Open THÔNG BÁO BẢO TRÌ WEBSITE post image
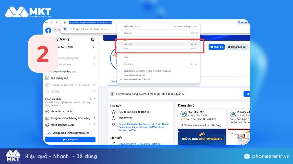Image resolution: width=293 pixels, height=164 pixels. point(202,137)
